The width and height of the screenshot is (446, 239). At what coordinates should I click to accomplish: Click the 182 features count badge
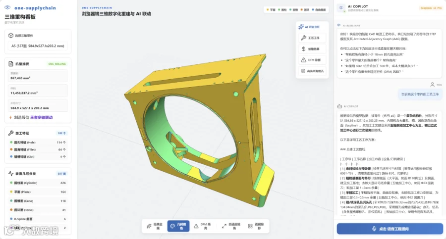[62, 133]
